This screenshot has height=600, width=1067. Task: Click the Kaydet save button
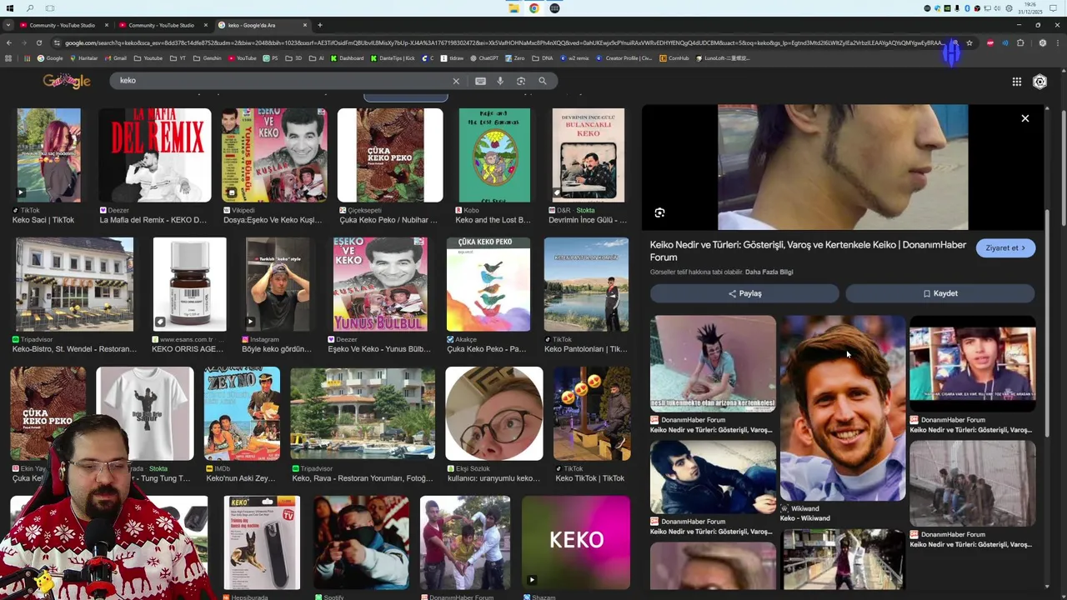(940, 293)
